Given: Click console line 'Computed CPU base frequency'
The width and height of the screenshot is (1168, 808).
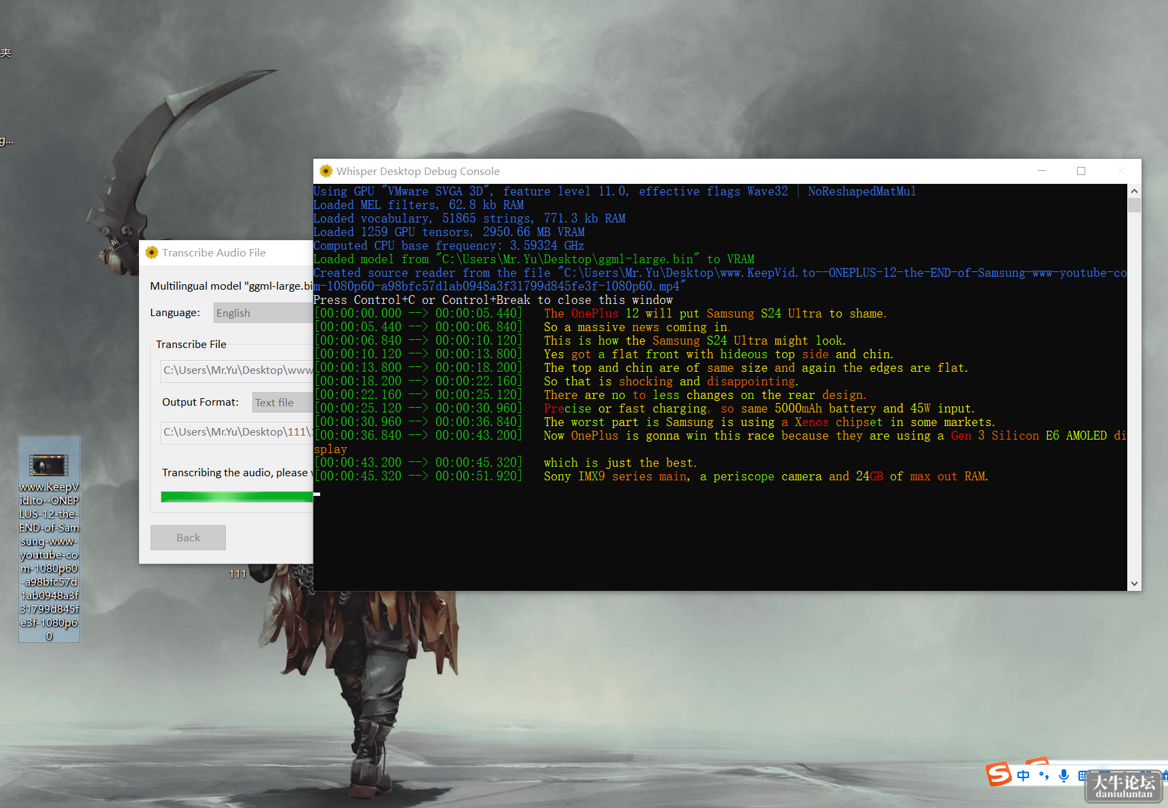Looking at the screenshot, I should click(x=448, y=246).
